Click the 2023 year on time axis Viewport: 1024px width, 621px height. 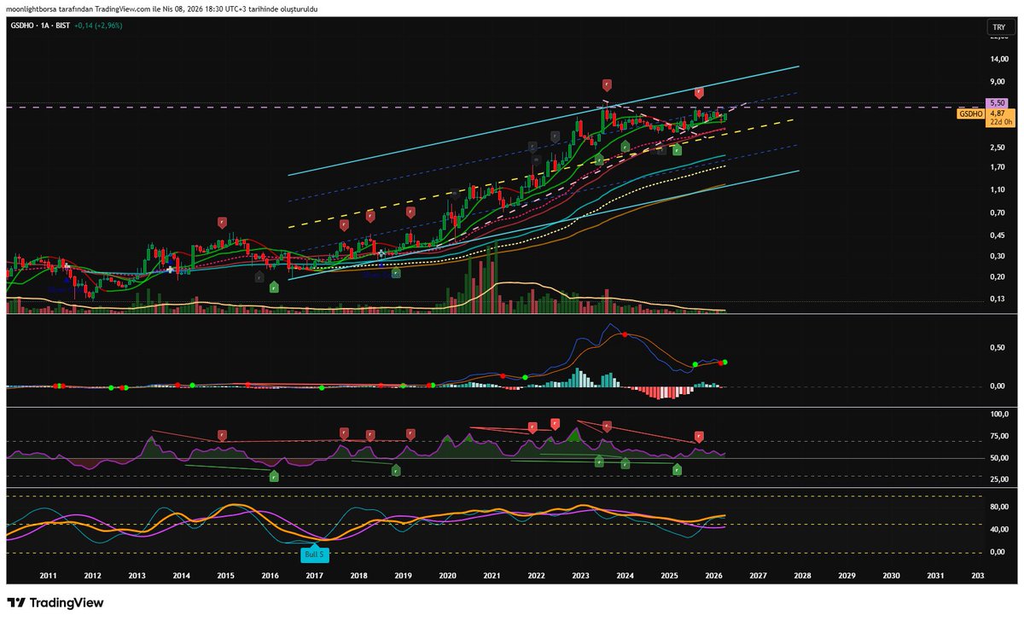(x=580, y=577)
